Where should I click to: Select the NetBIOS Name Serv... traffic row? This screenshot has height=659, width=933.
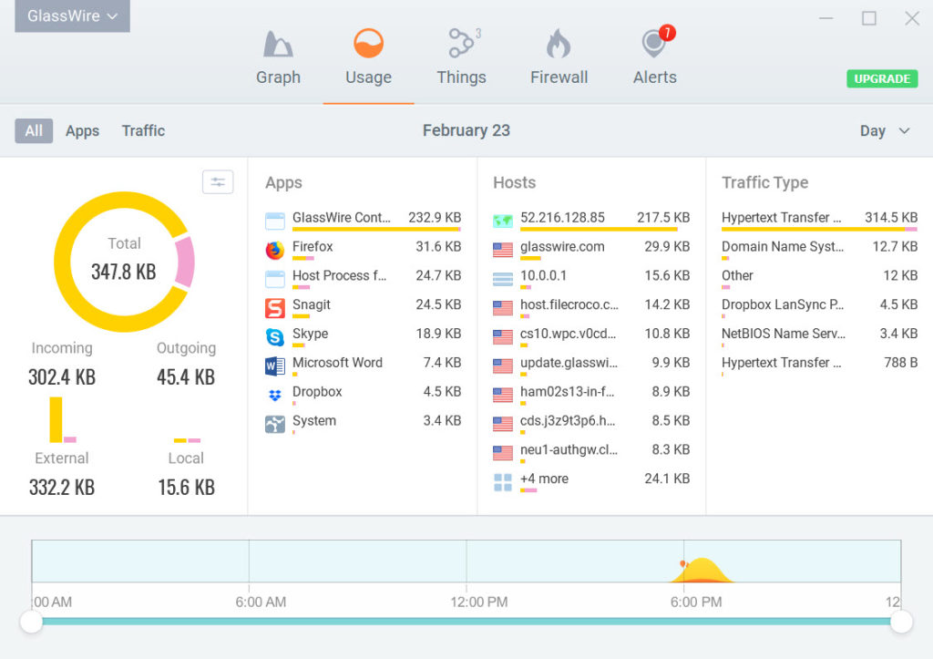click(x=819, y=335)
